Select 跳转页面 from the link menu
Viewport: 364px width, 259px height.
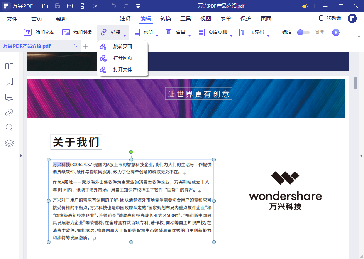122,47
